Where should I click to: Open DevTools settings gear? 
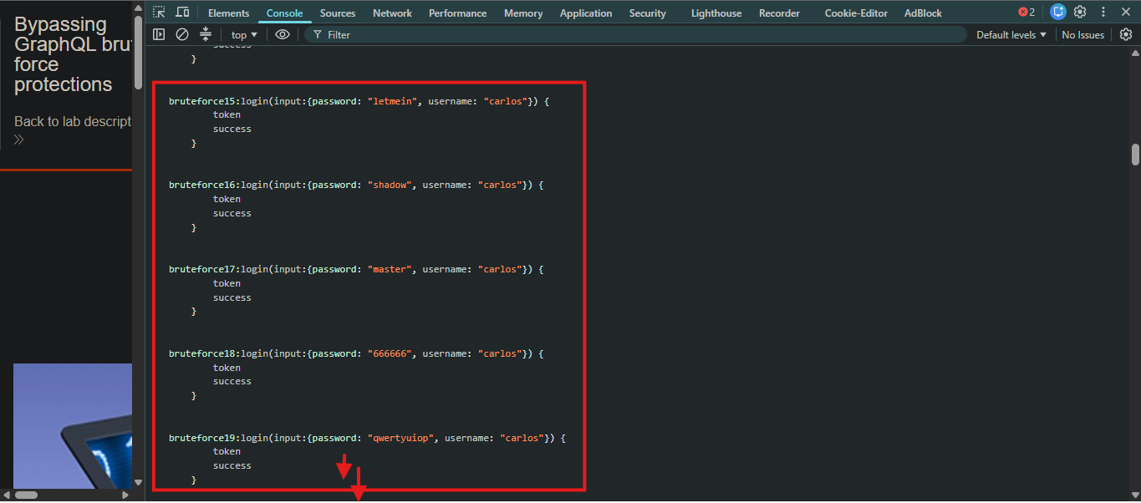[1080, 13]
